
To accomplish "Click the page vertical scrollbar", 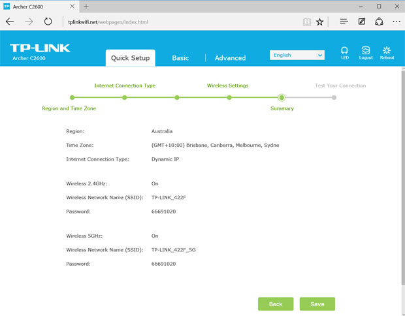I will pyautogui.click(x=403, y=178).
